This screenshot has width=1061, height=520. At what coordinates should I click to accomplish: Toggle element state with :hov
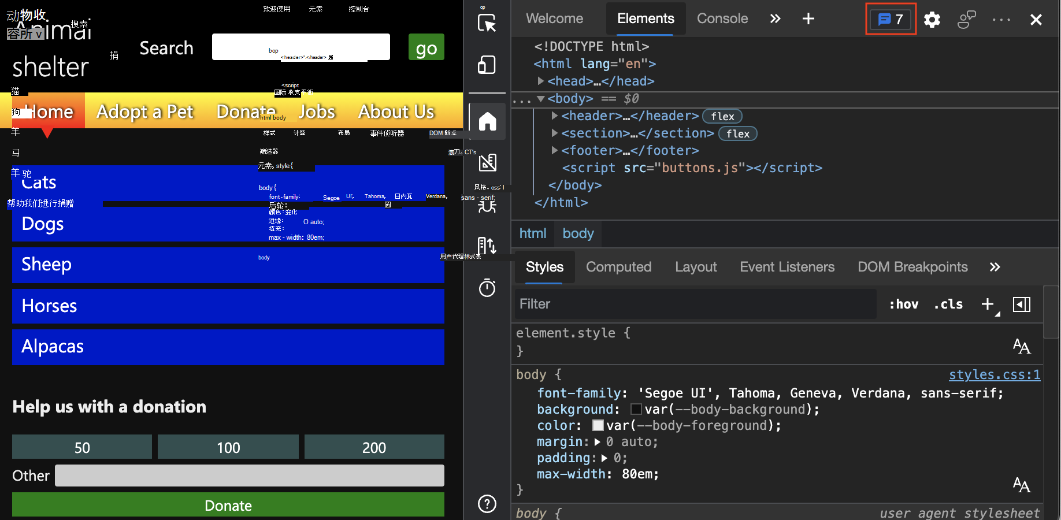pyautogui.click(x=903, y=304)
